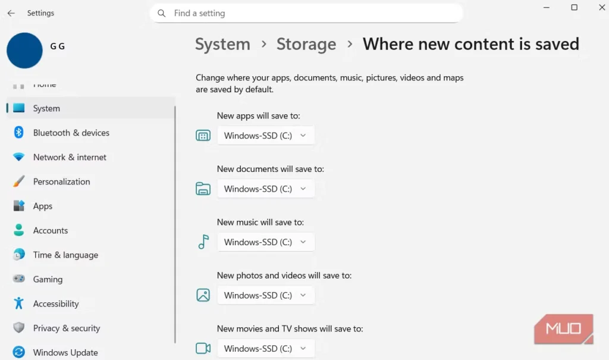The image size is (609, 360).
Task: Click the Personalization paintbrush icon
Action: point(19,181)
